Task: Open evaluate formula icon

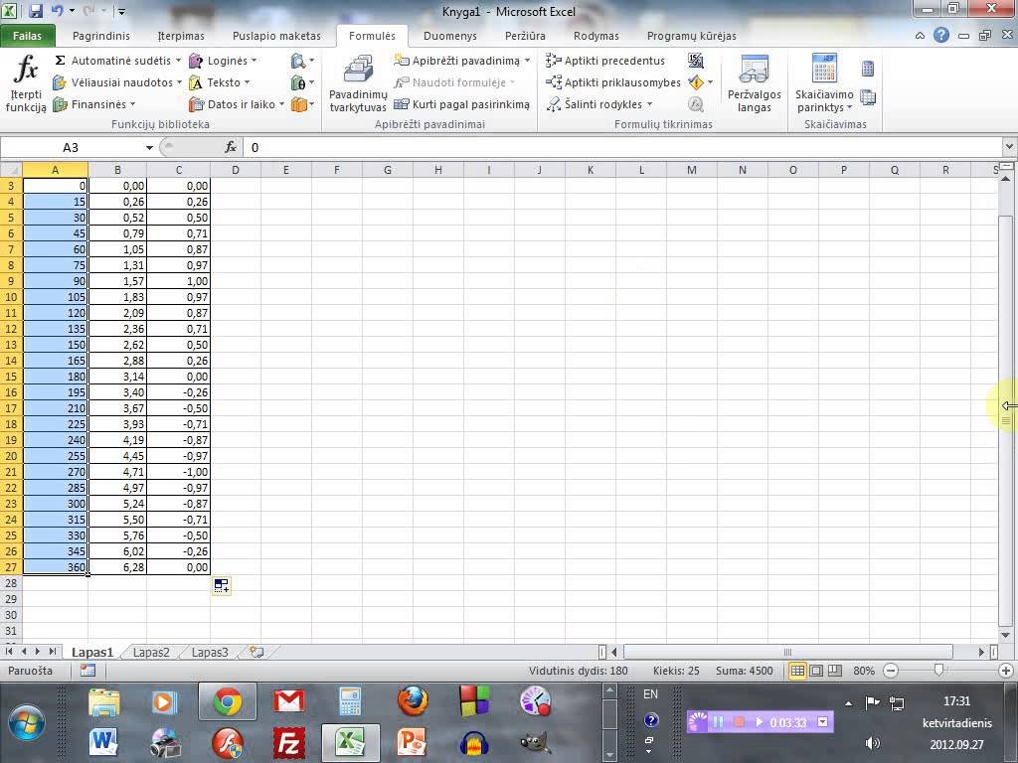Action: coord(695,103)
